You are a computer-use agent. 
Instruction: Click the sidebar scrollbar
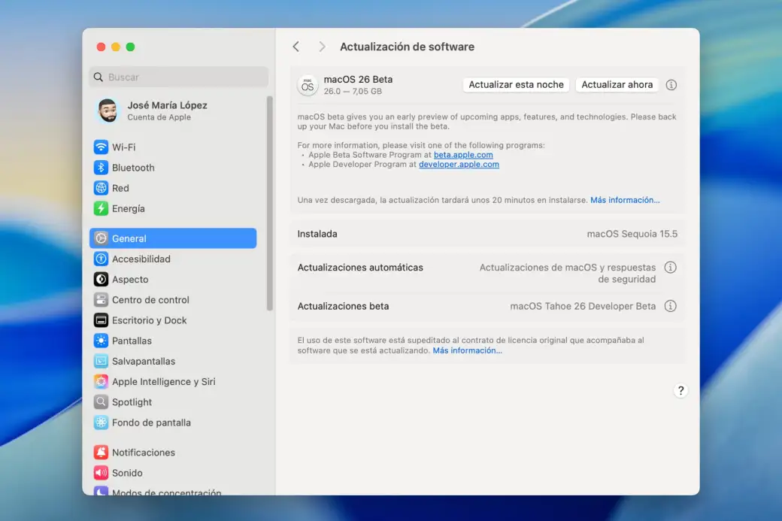tap(270, 204)
